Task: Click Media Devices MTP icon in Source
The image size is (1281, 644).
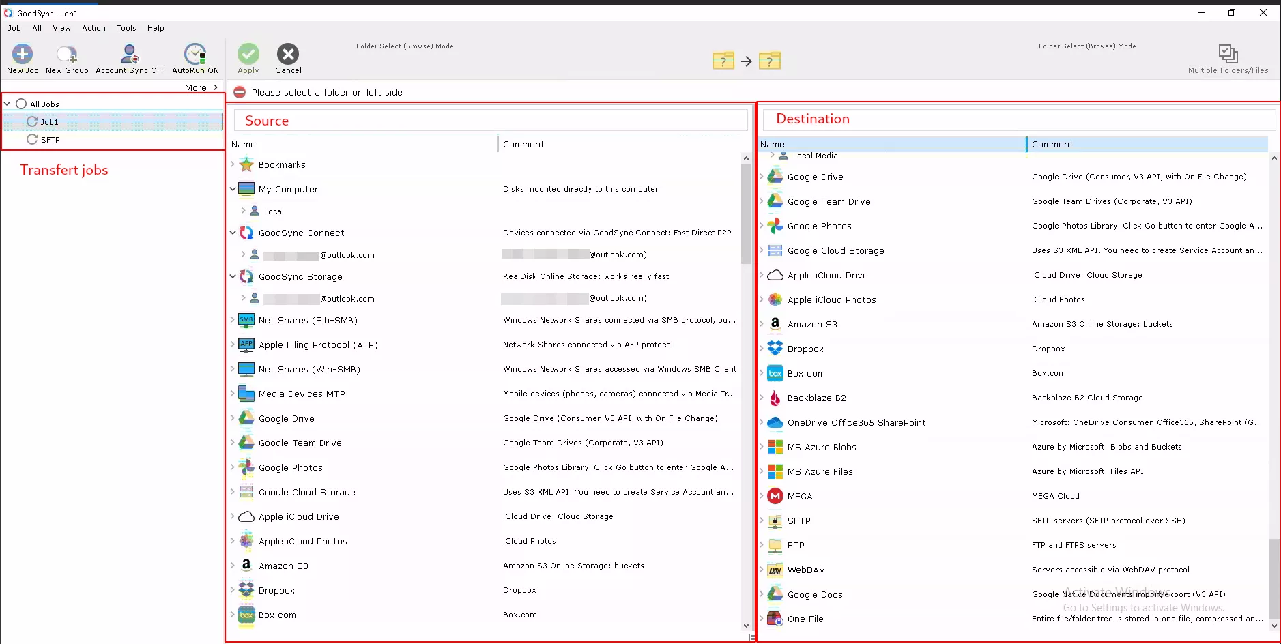Action: tap(246, 394)
